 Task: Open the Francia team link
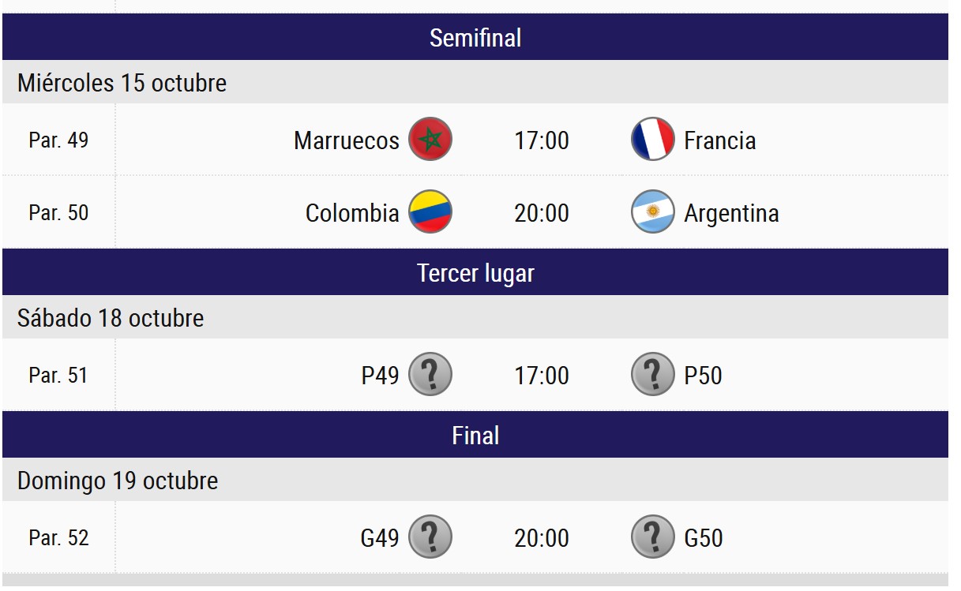point(720,140)
